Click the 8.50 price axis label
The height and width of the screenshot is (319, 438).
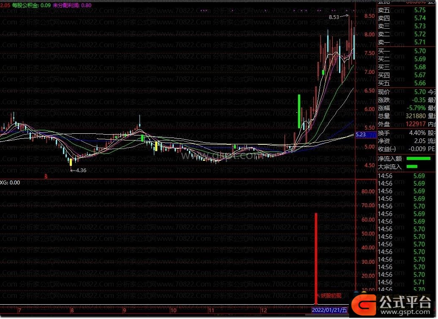[369, 16]
